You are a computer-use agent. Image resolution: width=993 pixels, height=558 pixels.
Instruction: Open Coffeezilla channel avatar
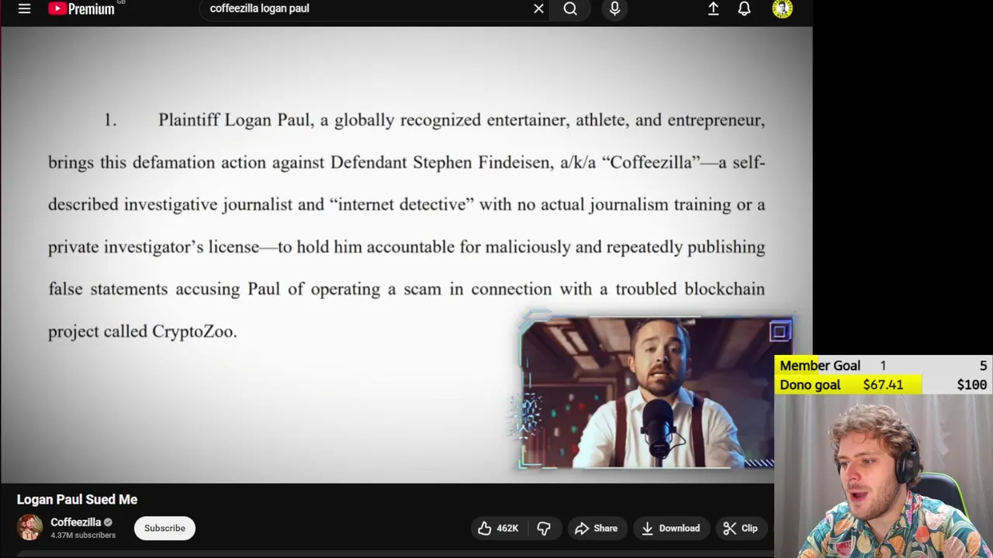(29, 528)
